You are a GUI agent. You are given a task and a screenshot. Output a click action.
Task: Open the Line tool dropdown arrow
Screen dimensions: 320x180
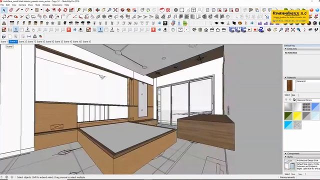tap(22, 10)
